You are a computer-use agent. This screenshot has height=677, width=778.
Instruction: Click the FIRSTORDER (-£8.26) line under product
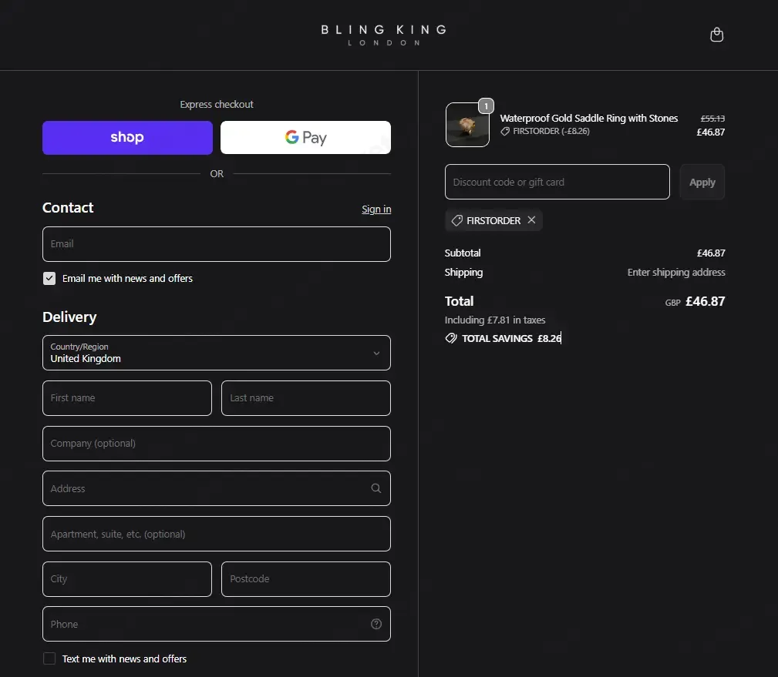click(545, 132)
